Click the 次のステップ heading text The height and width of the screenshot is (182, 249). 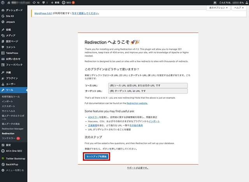pyautogui.click(x=93, y=137)
